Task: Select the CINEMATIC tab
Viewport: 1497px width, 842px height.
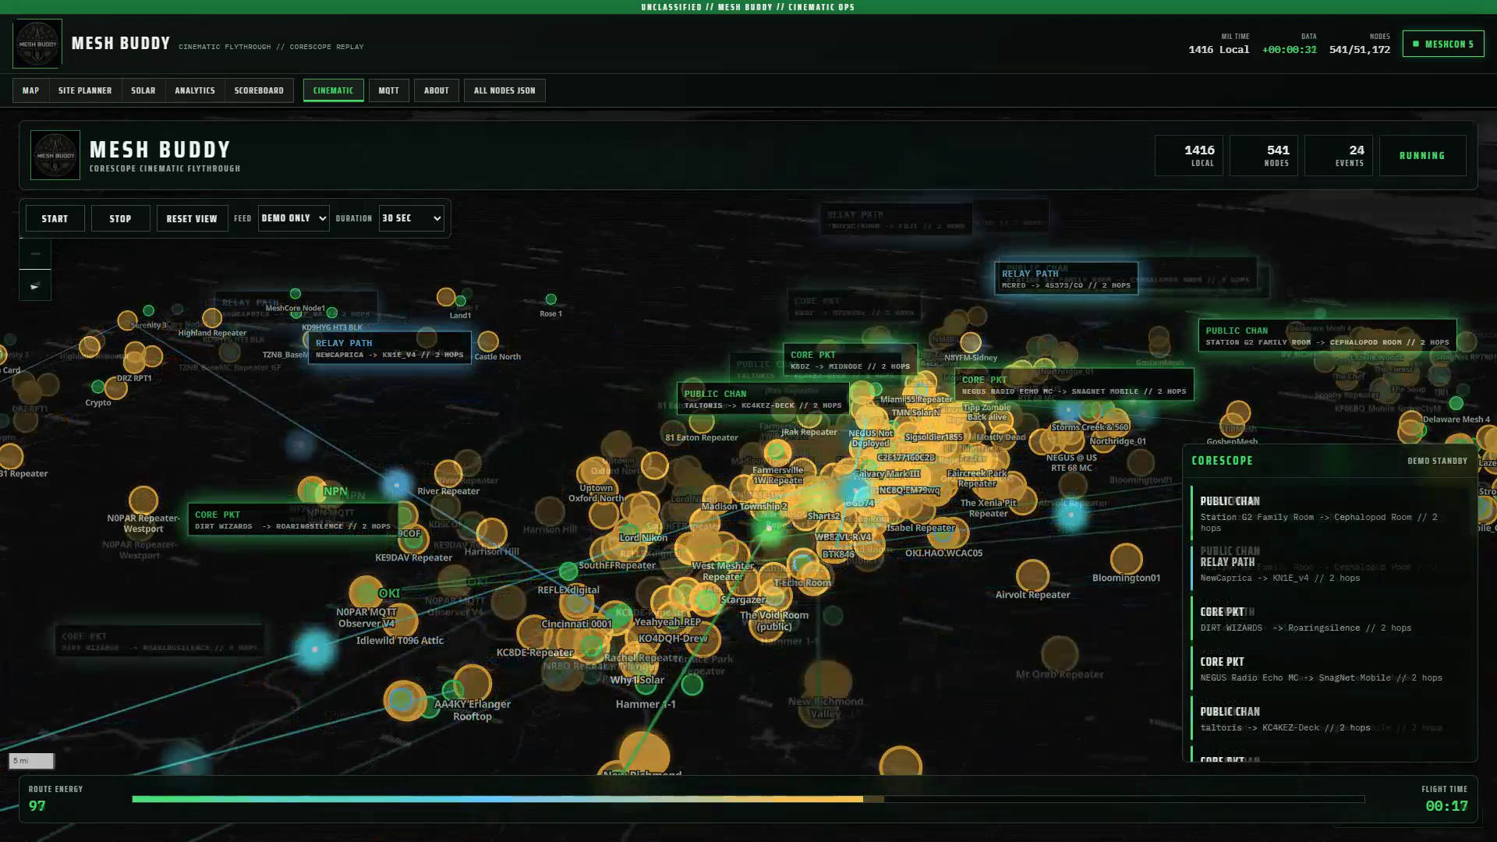Action: [x=334, y=90]
